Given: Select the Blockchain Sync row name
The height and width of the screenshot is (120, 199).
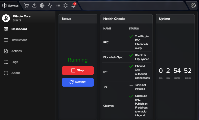Looking at the screenshot, I should coord(113,57).
